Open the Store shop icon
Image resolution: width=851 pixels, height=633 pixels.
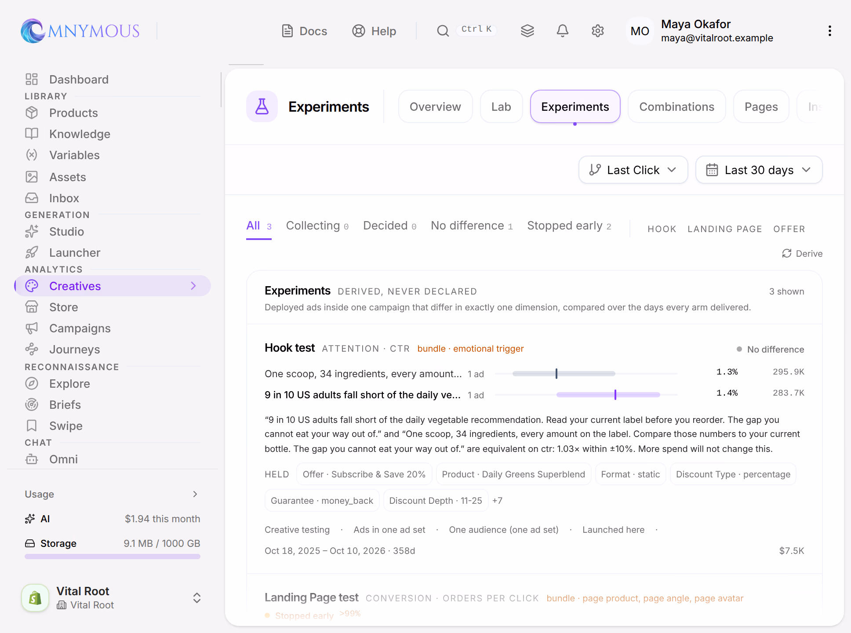click(32, 307)
